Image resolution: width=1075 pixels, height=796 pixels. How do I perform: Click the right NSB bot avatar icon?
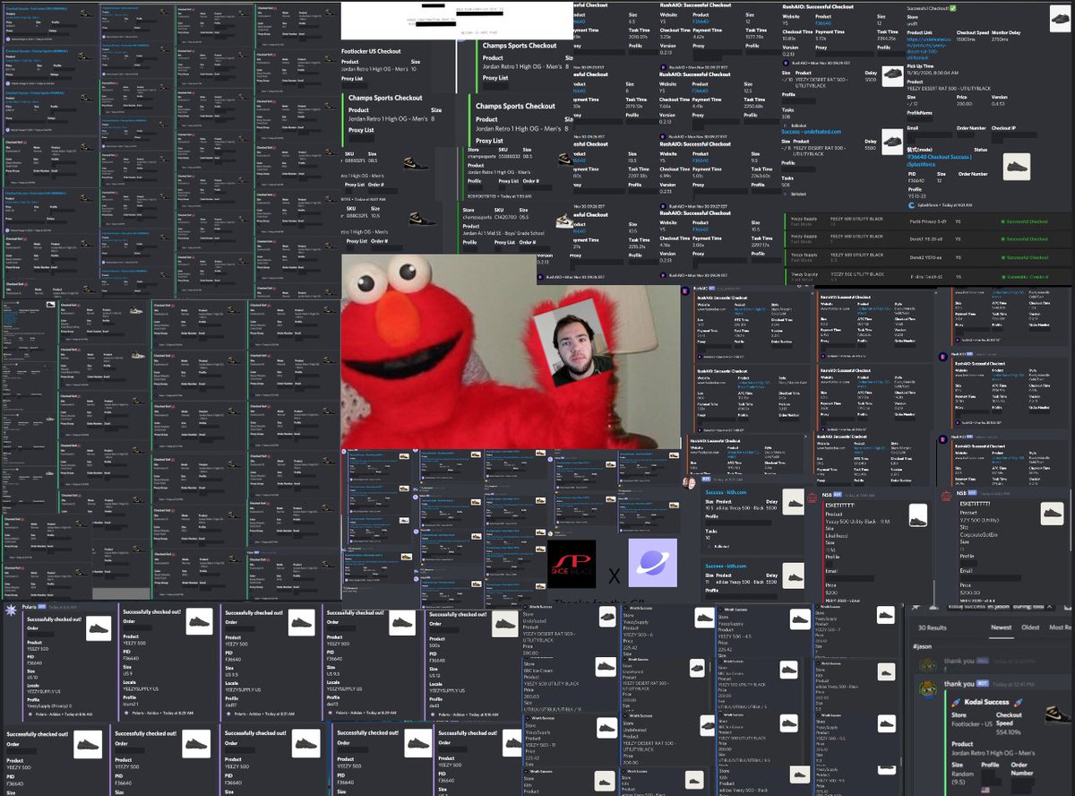point(946,496)
